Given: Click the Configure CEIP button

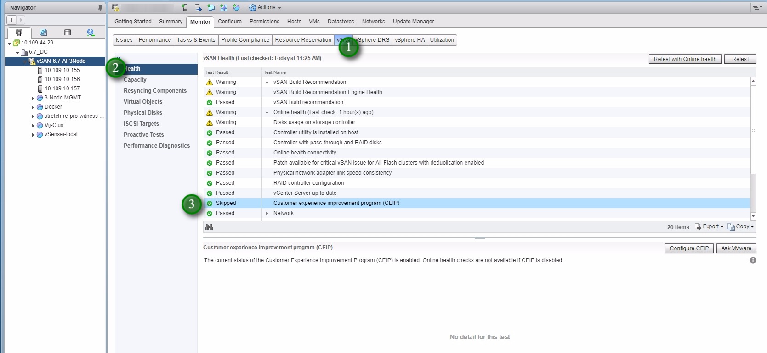Looking at the screenshot, I should click(x=689, y=248).
